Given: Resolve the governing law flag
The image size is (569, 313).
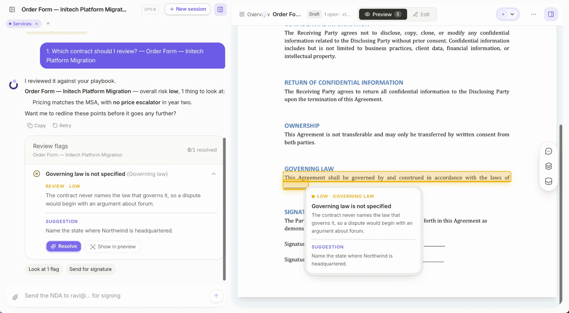Looking at the screenshot, I should click(x=64, y=246).
